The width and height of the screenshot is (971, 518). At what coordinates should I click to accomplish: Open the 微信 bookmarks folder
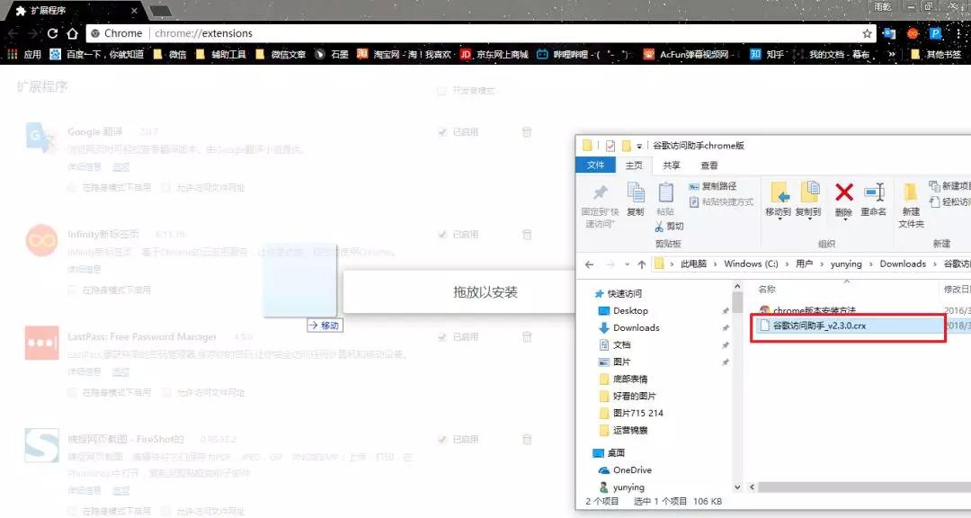coord(170,55)
